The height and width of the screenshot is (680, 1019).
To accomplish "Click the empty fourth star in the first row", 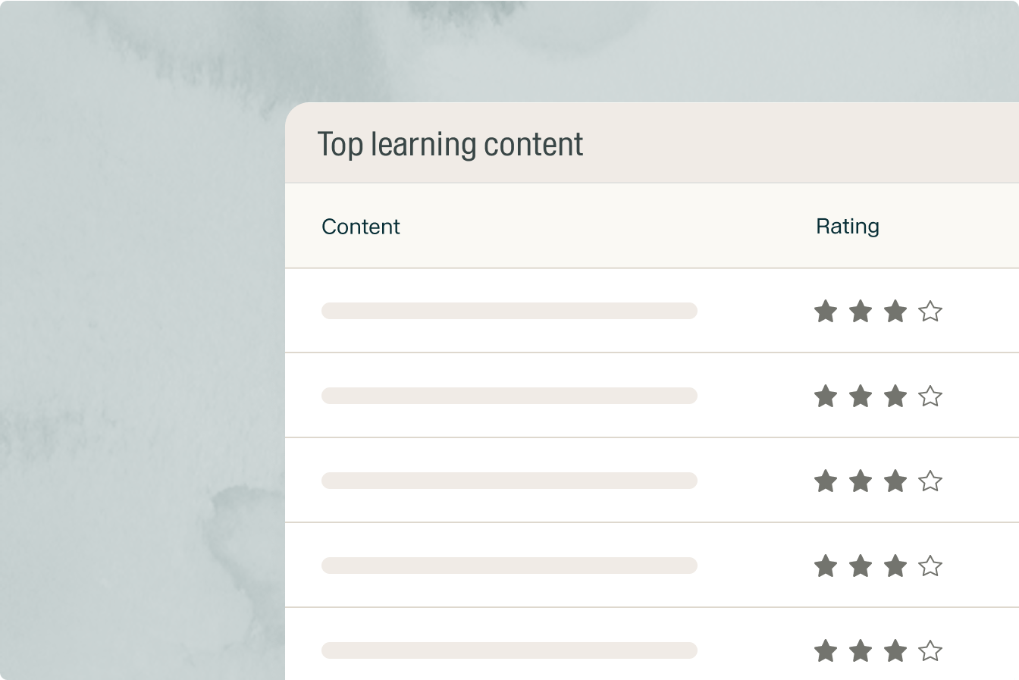I will pyautogui.click(x=930, y=312).
